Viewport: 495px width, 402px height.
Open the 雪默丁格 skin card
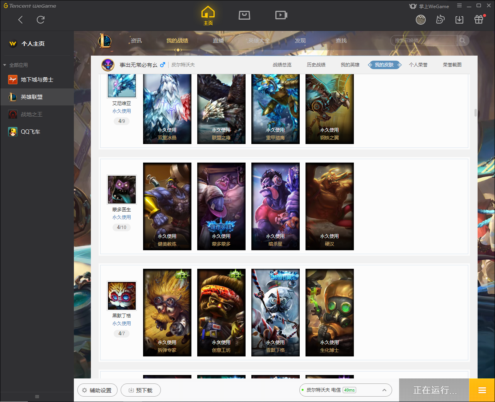[275, 312]
